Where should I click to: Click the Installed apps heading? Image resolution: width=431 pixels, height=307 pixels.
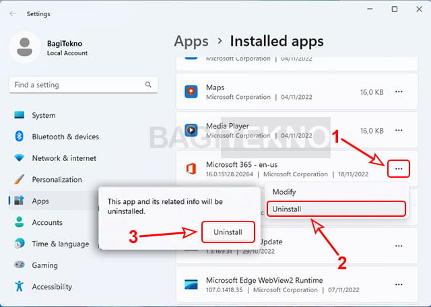point(277,41)
